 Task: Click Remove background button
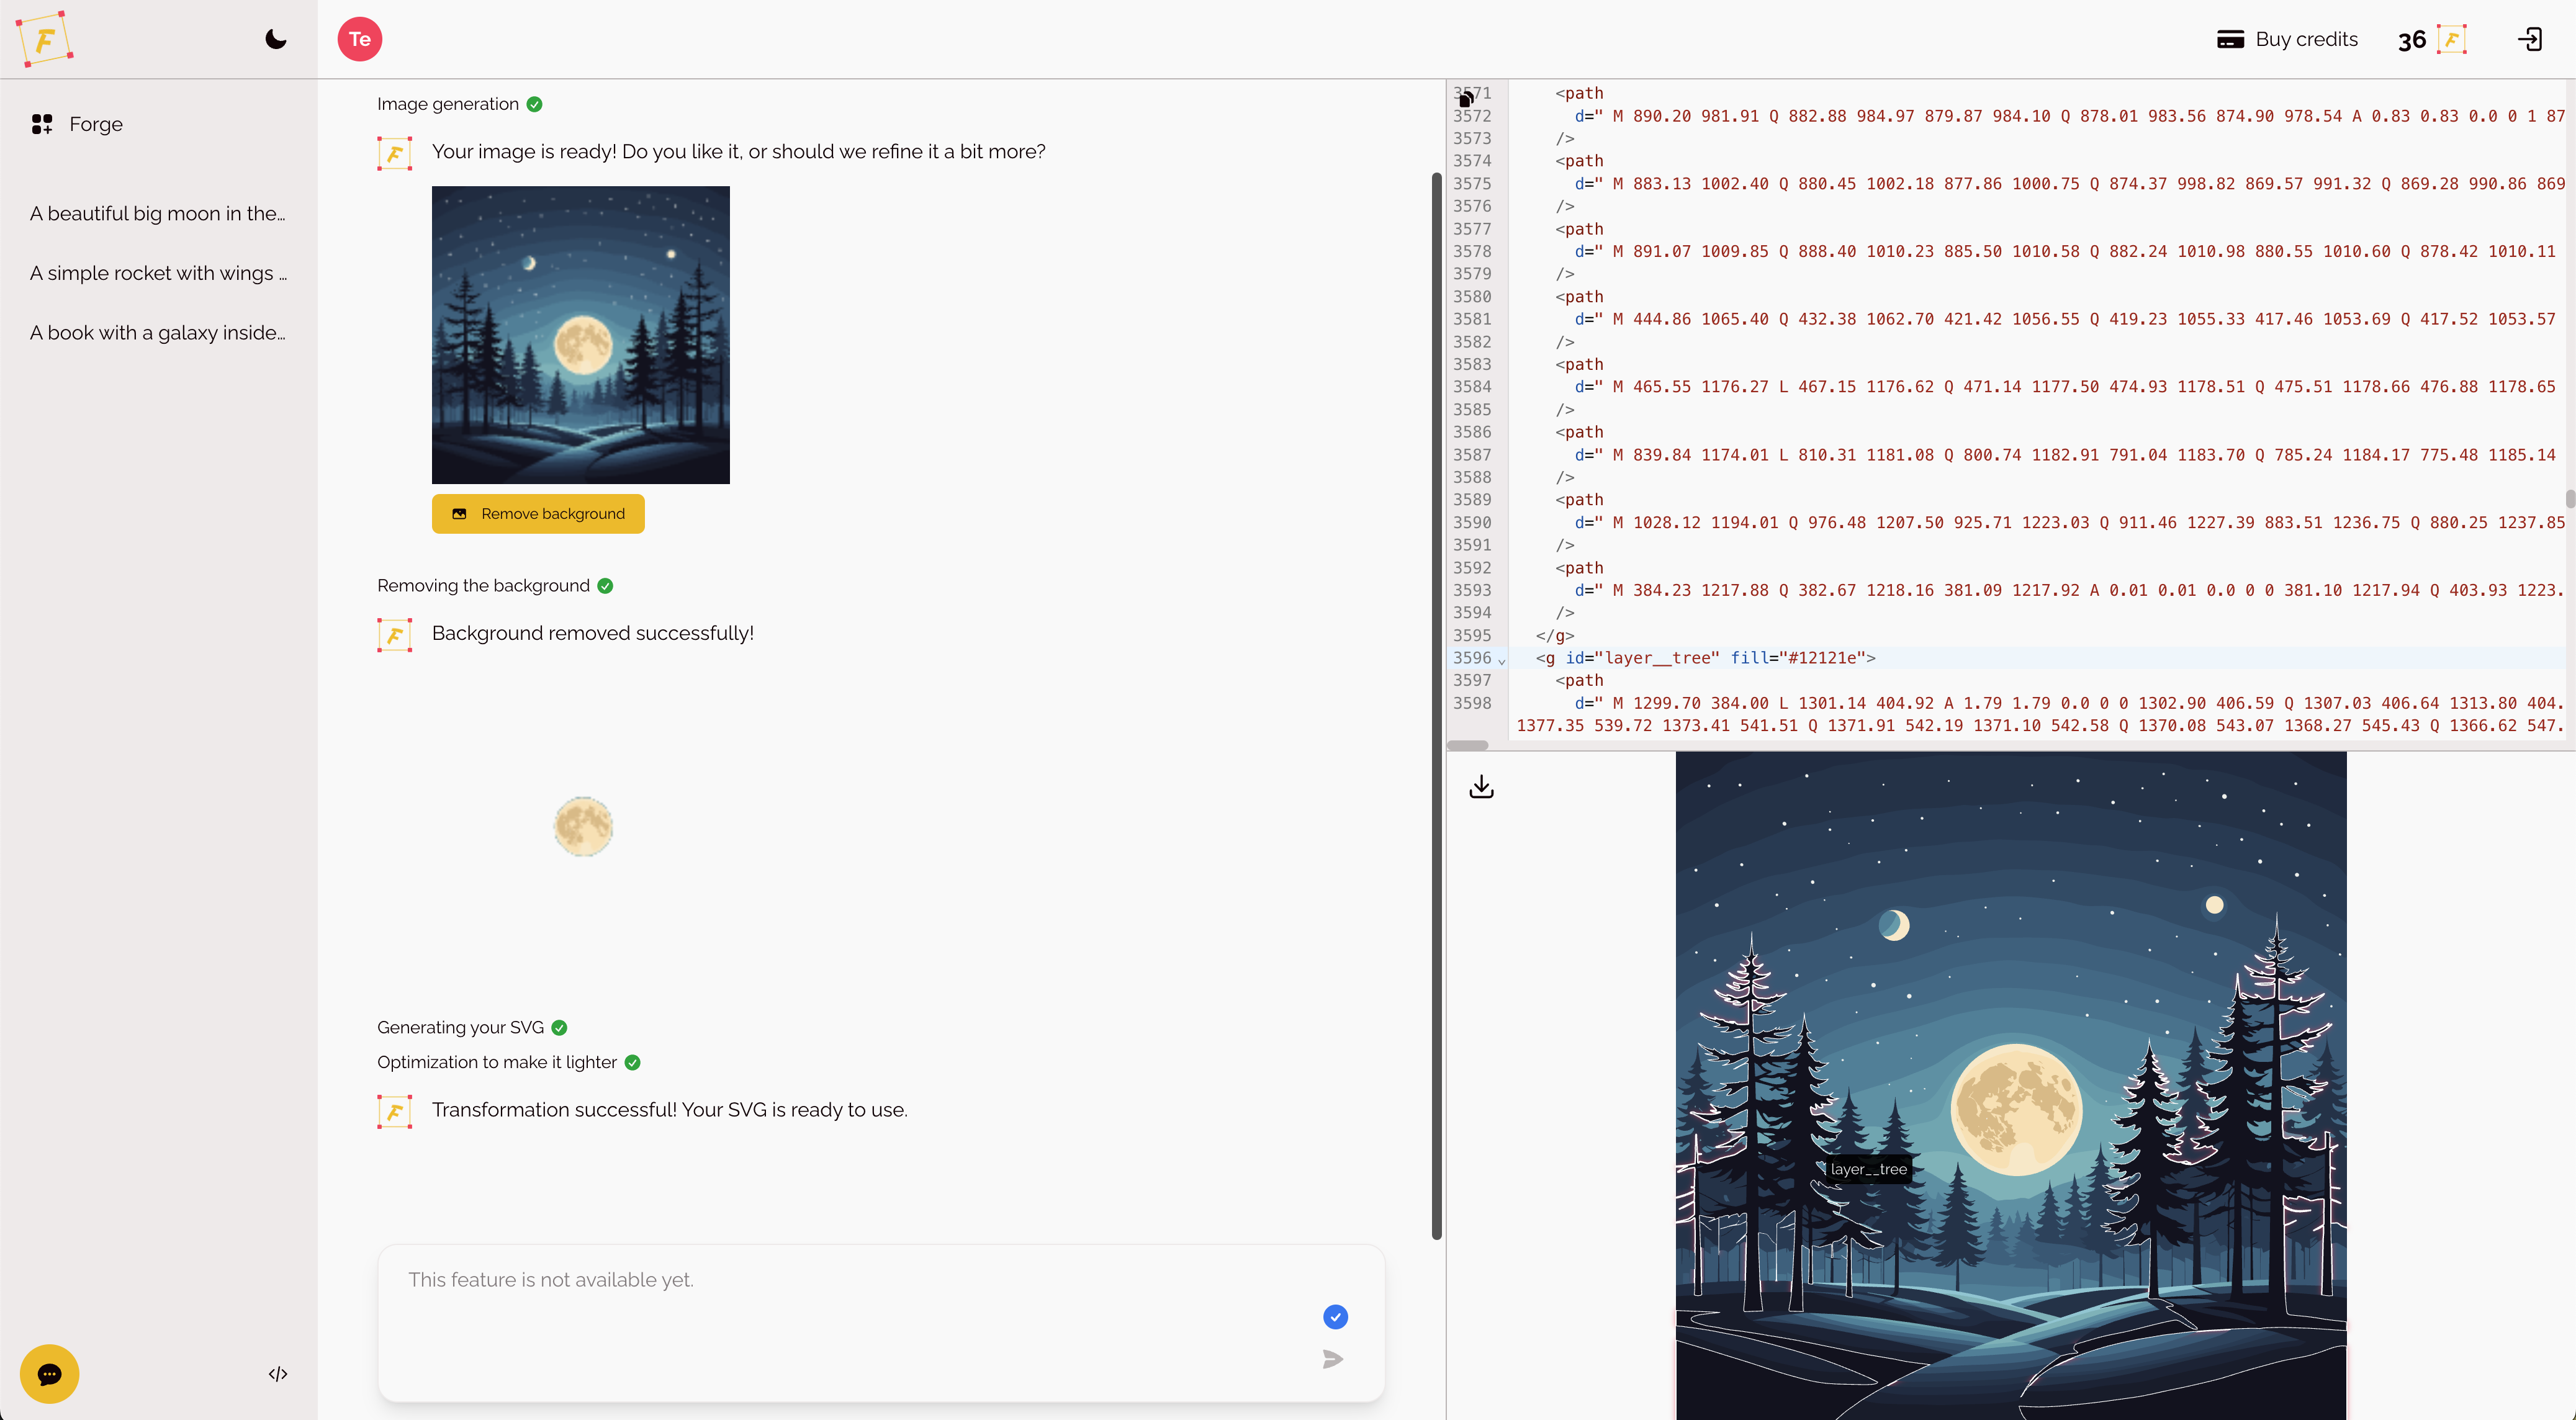coord(538,513)
